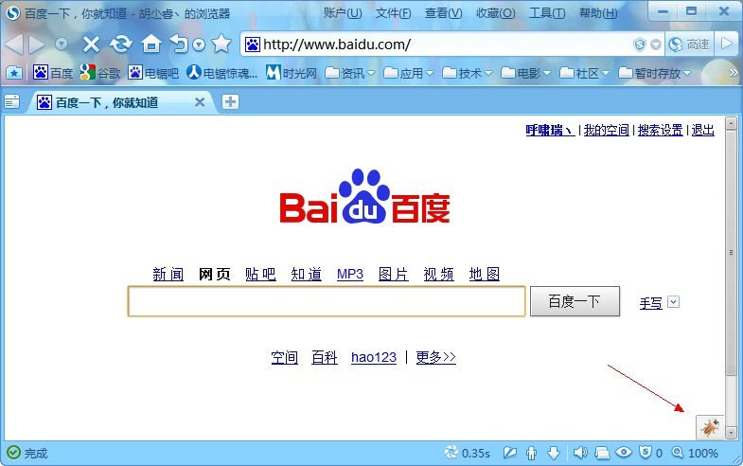Open the 工具(T) menu

coord(545,13)
